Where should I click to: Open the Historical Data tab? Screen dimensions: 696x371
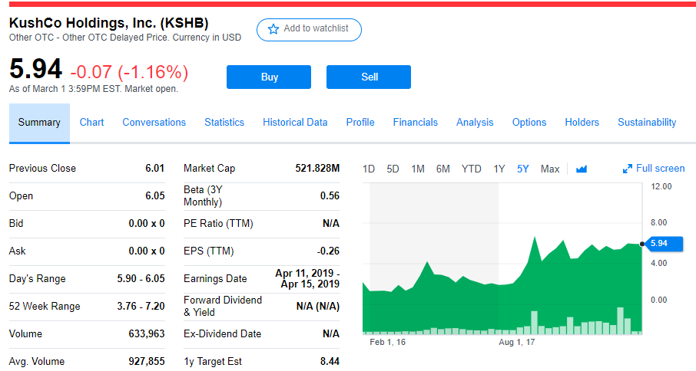coord(295,123)
